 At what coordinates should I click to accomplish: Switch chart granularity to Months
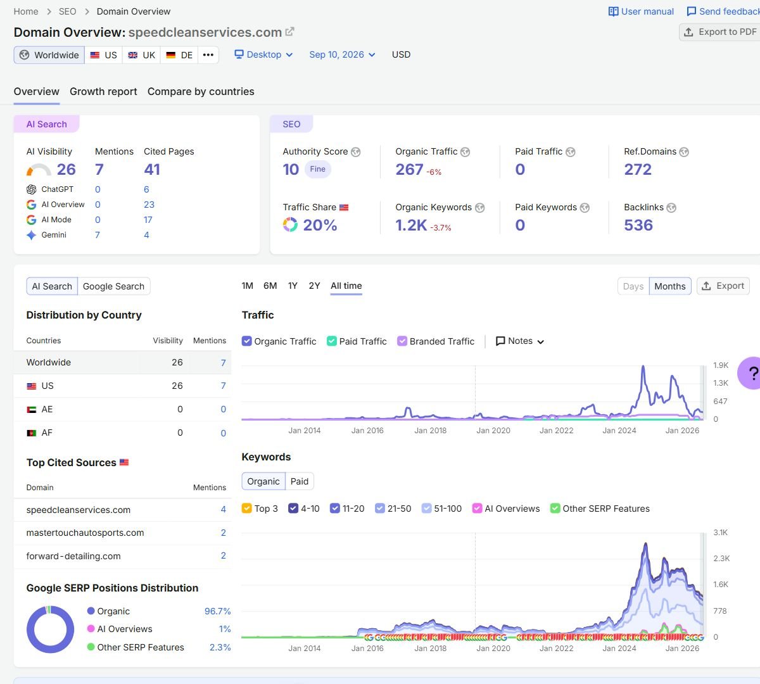670,286
